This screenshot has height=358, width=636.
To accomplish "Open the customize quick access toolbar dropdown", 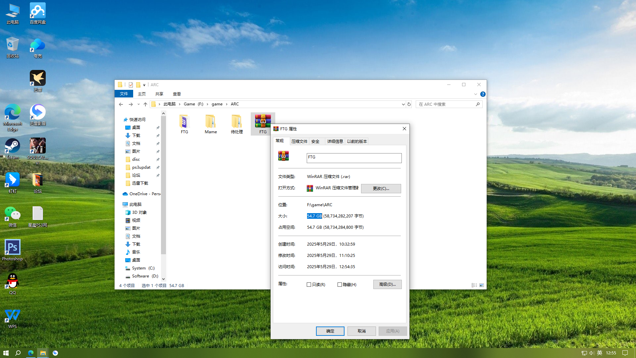I will tap(144, 85).
